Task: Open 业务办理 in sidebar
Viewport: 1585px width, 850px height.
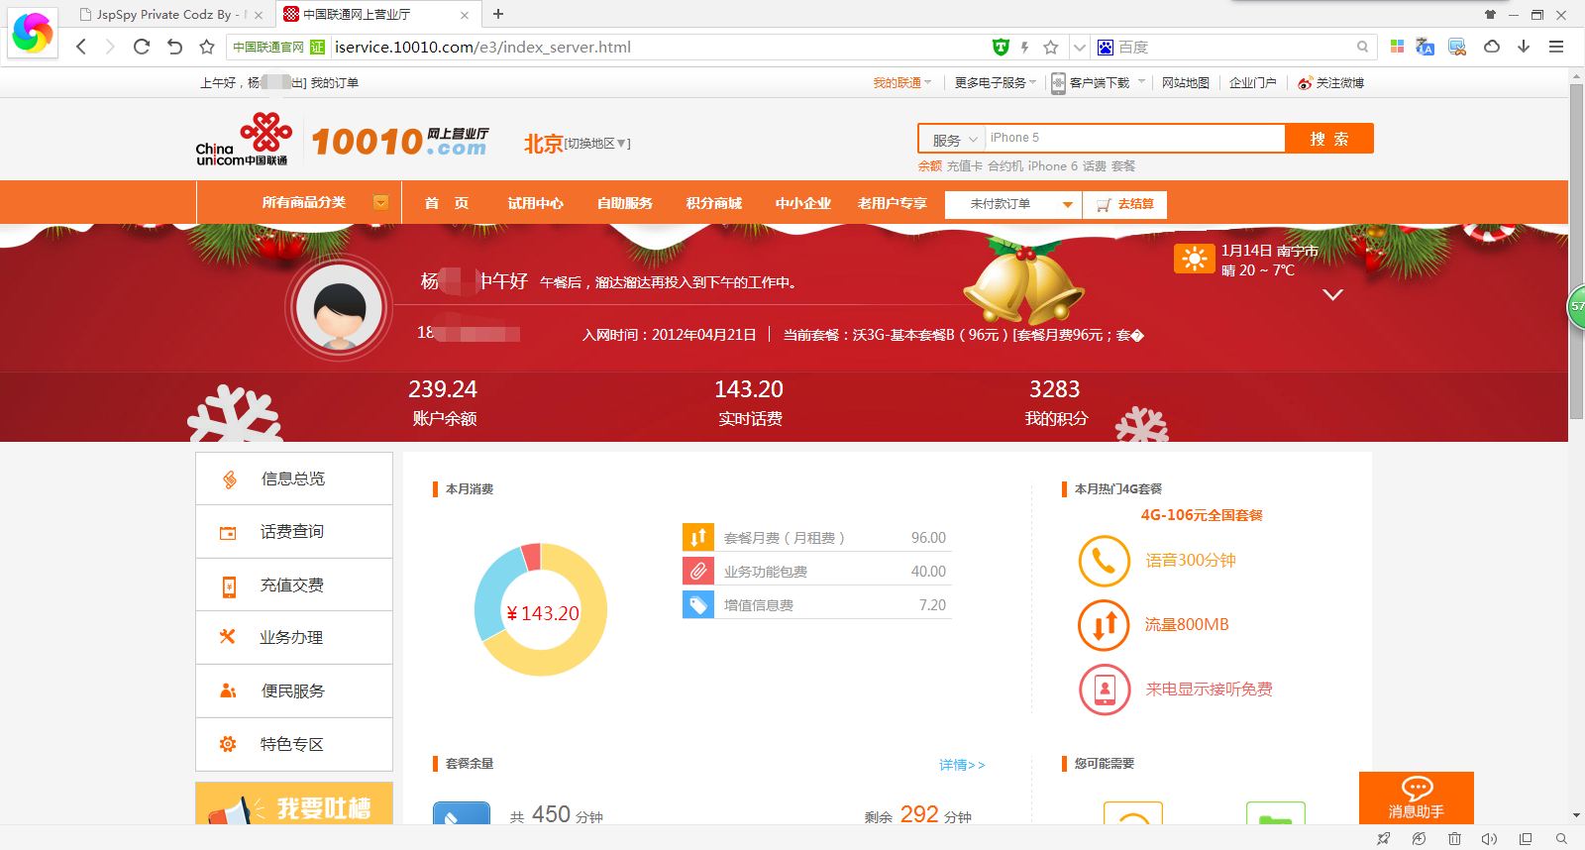Action: 294,638
